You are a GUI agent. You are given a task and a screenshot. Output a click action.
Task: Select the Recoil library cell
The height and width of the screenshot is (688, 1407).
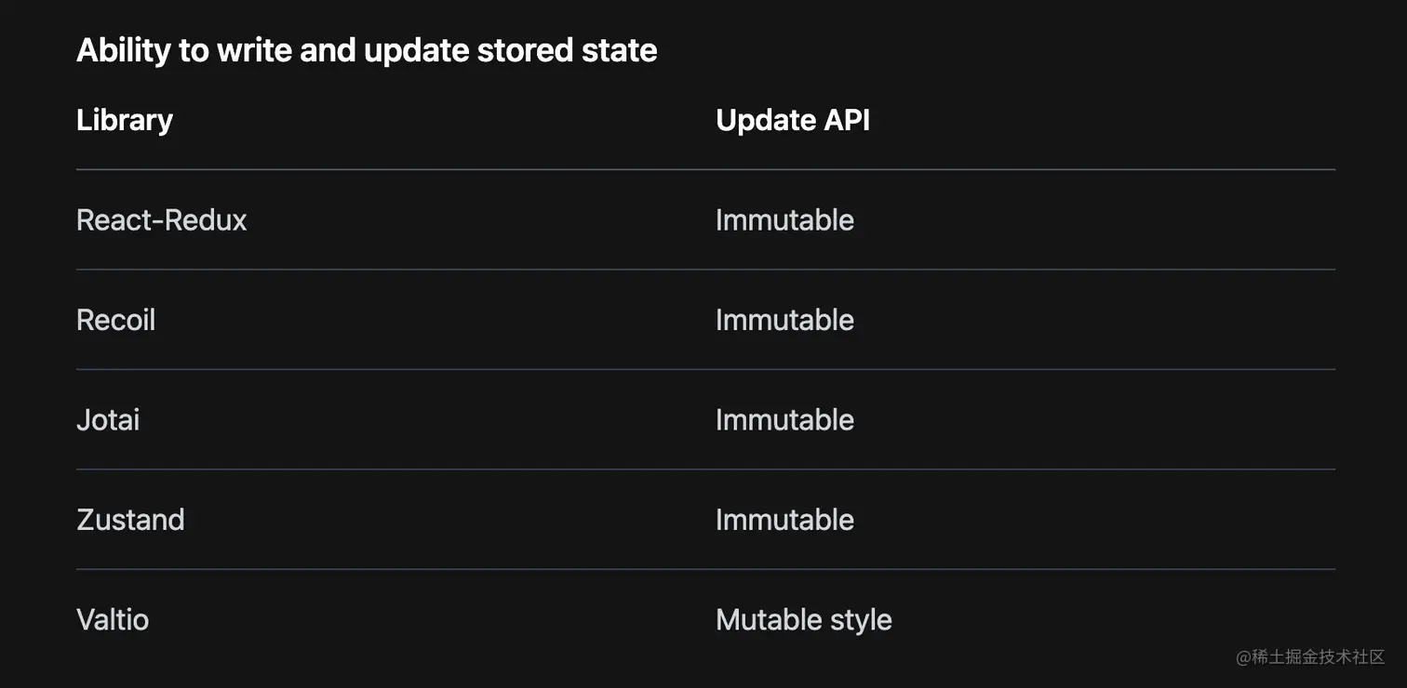pyautogui.click(x=116, y=320)
